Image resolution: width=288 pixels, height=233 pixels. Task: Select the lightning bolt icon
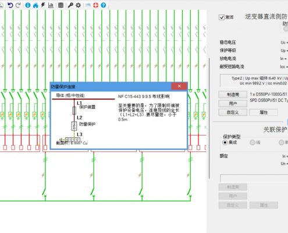(x=43, y=5)
